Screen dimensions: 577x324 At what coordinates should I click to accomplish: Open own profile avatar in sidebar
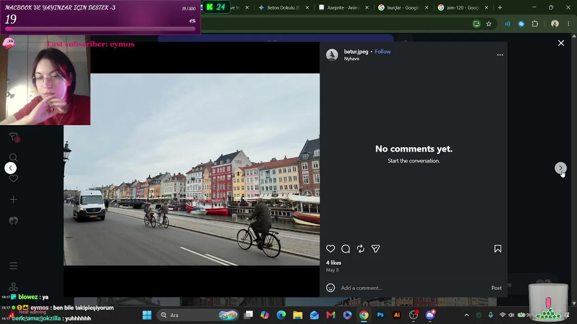[x=14, y=220]
